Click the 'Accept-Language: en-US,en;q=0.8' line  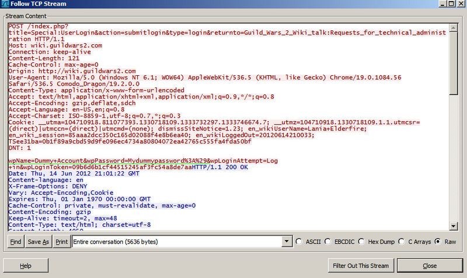[x=67, y=110]
